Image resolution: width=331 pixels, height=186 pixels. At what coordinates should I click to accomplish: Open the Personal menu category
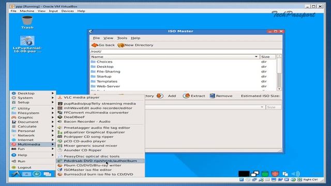33,131
